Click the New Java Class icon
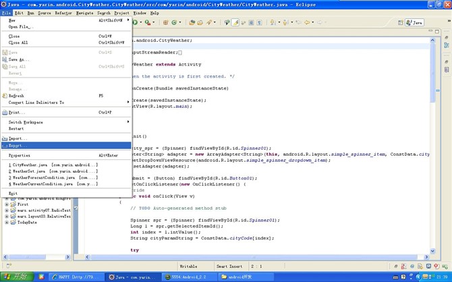Screen dimensions: 452x282 (174, 22)
